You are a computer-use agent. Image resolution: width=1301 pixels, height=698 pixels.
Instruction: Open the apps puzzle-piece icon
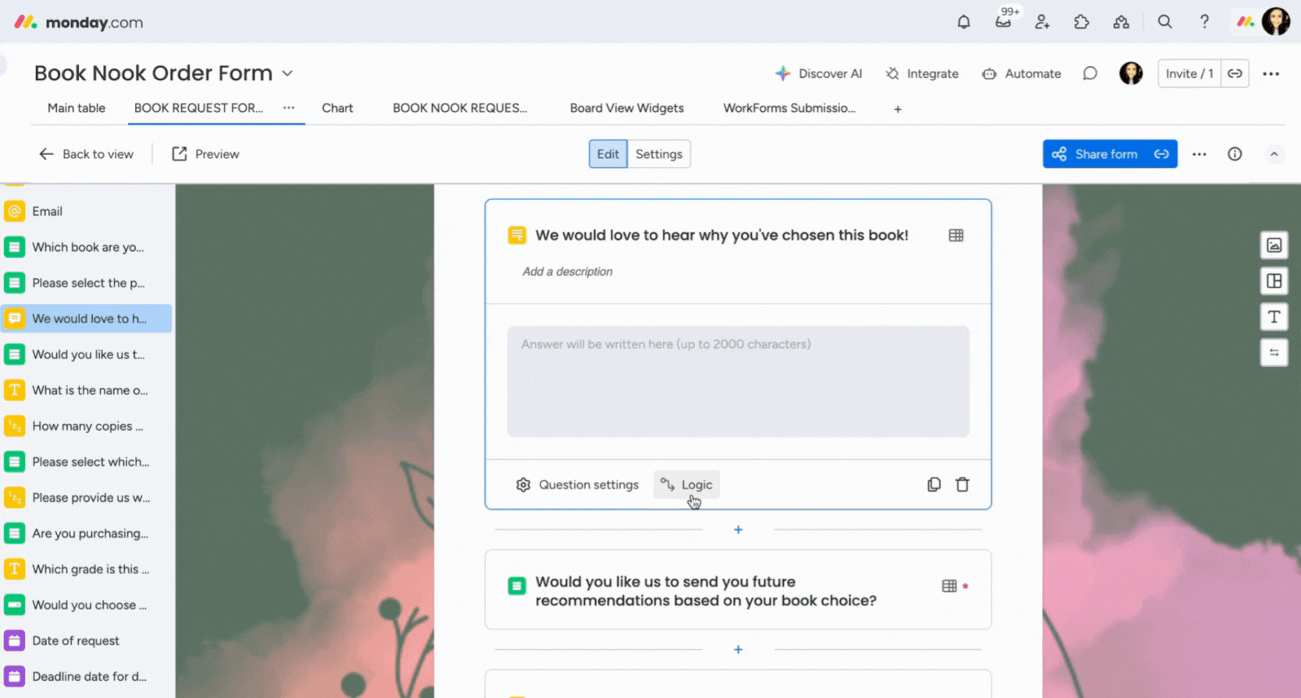coord(1081,22)
